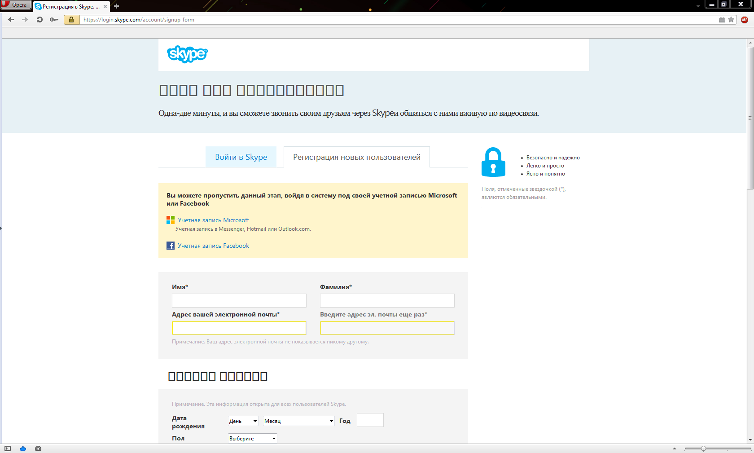Click the "Ясно и понятно" text

tap(546, 174)
